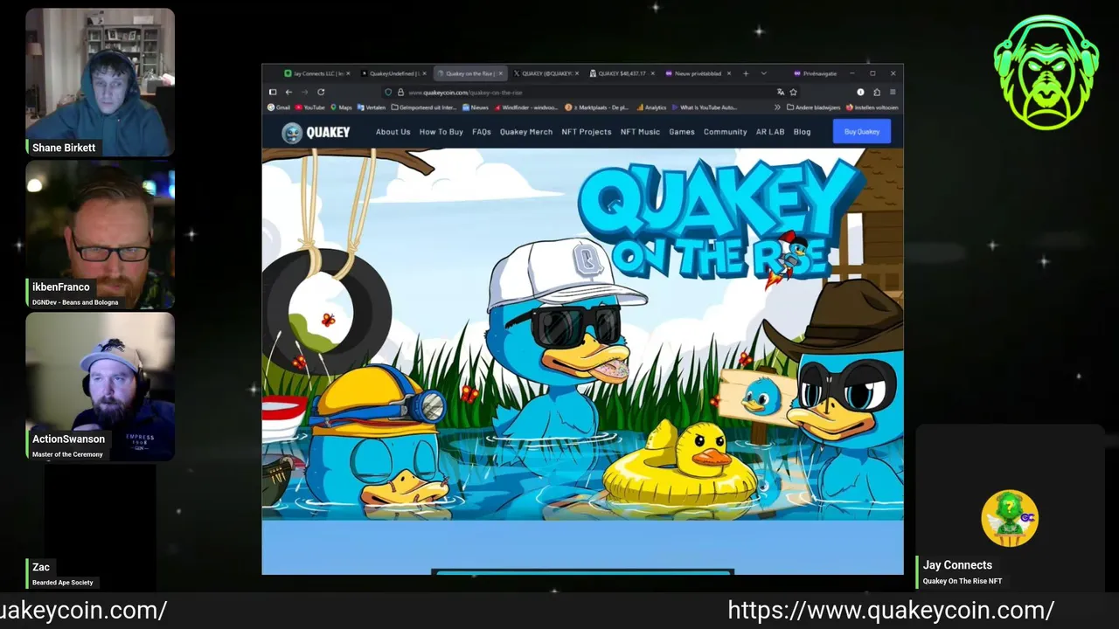Open the YouTube bookmark
The height and width of the screenshot is (629, 1119).
point(309,107)
